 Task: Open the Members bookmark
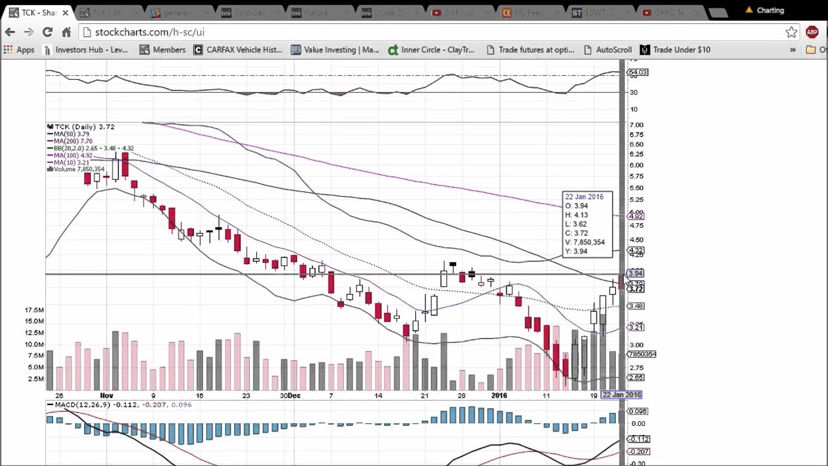point(162,50)
